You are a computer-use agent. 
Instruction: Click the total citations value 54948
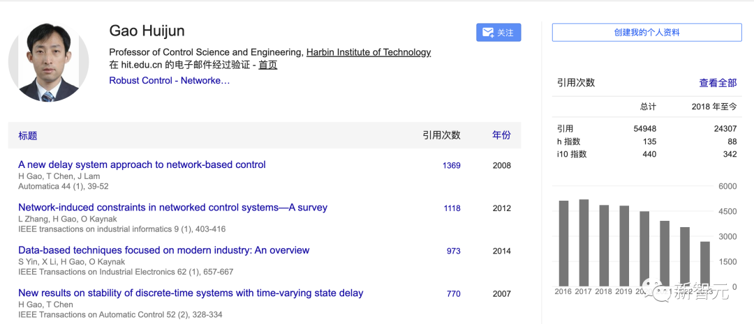tap(645, 129)
